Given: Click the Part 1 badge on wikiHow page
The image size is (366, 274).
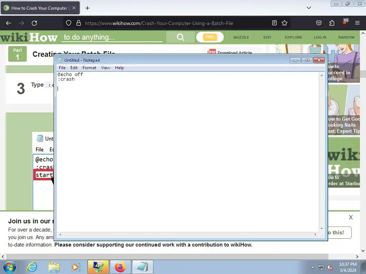Looking at the screenshot, I should tap(18, 54).
